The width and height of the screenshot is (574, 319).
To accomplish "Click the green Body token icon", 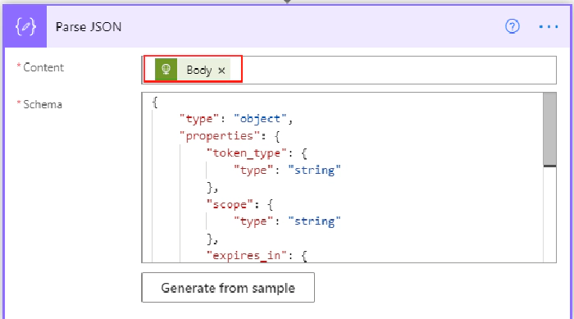I will pyautogui.click(x=166, y=69).
